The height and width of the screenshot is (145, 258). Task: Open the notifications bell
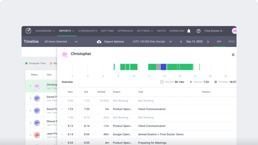tap(189, 31)
